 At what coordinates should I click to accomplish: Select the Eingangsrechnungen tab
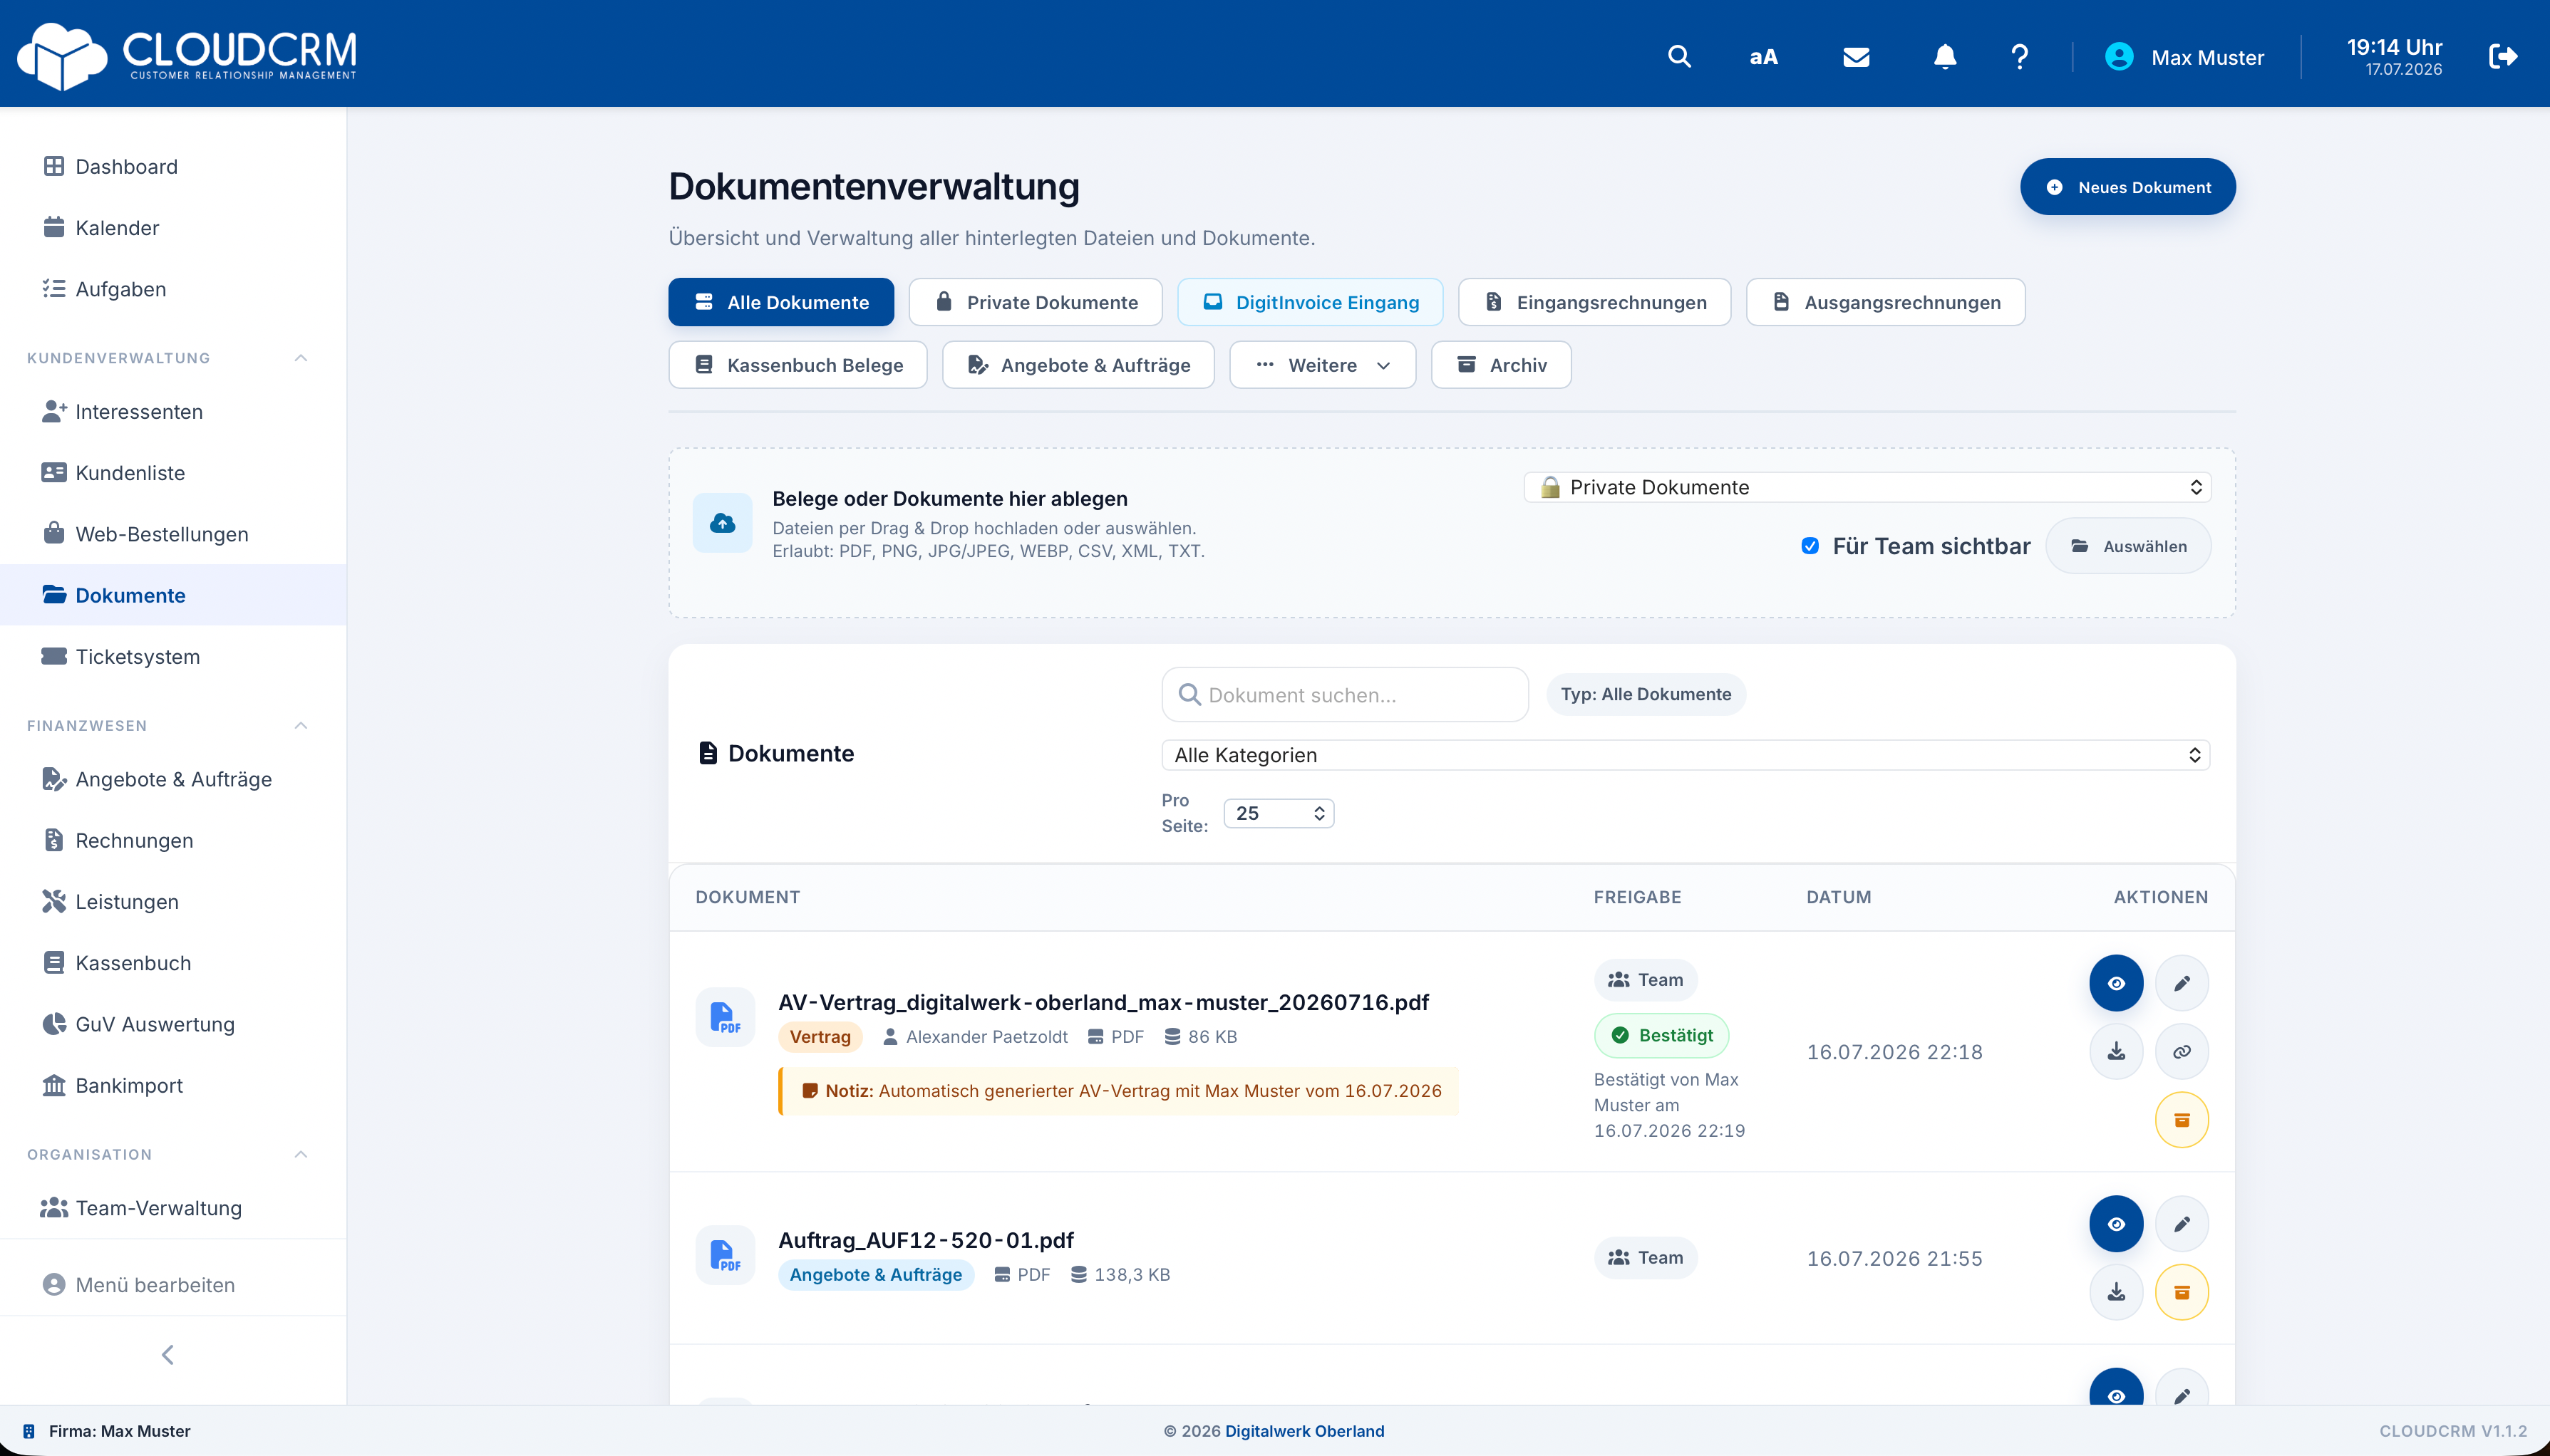[x=1594, y=302]
